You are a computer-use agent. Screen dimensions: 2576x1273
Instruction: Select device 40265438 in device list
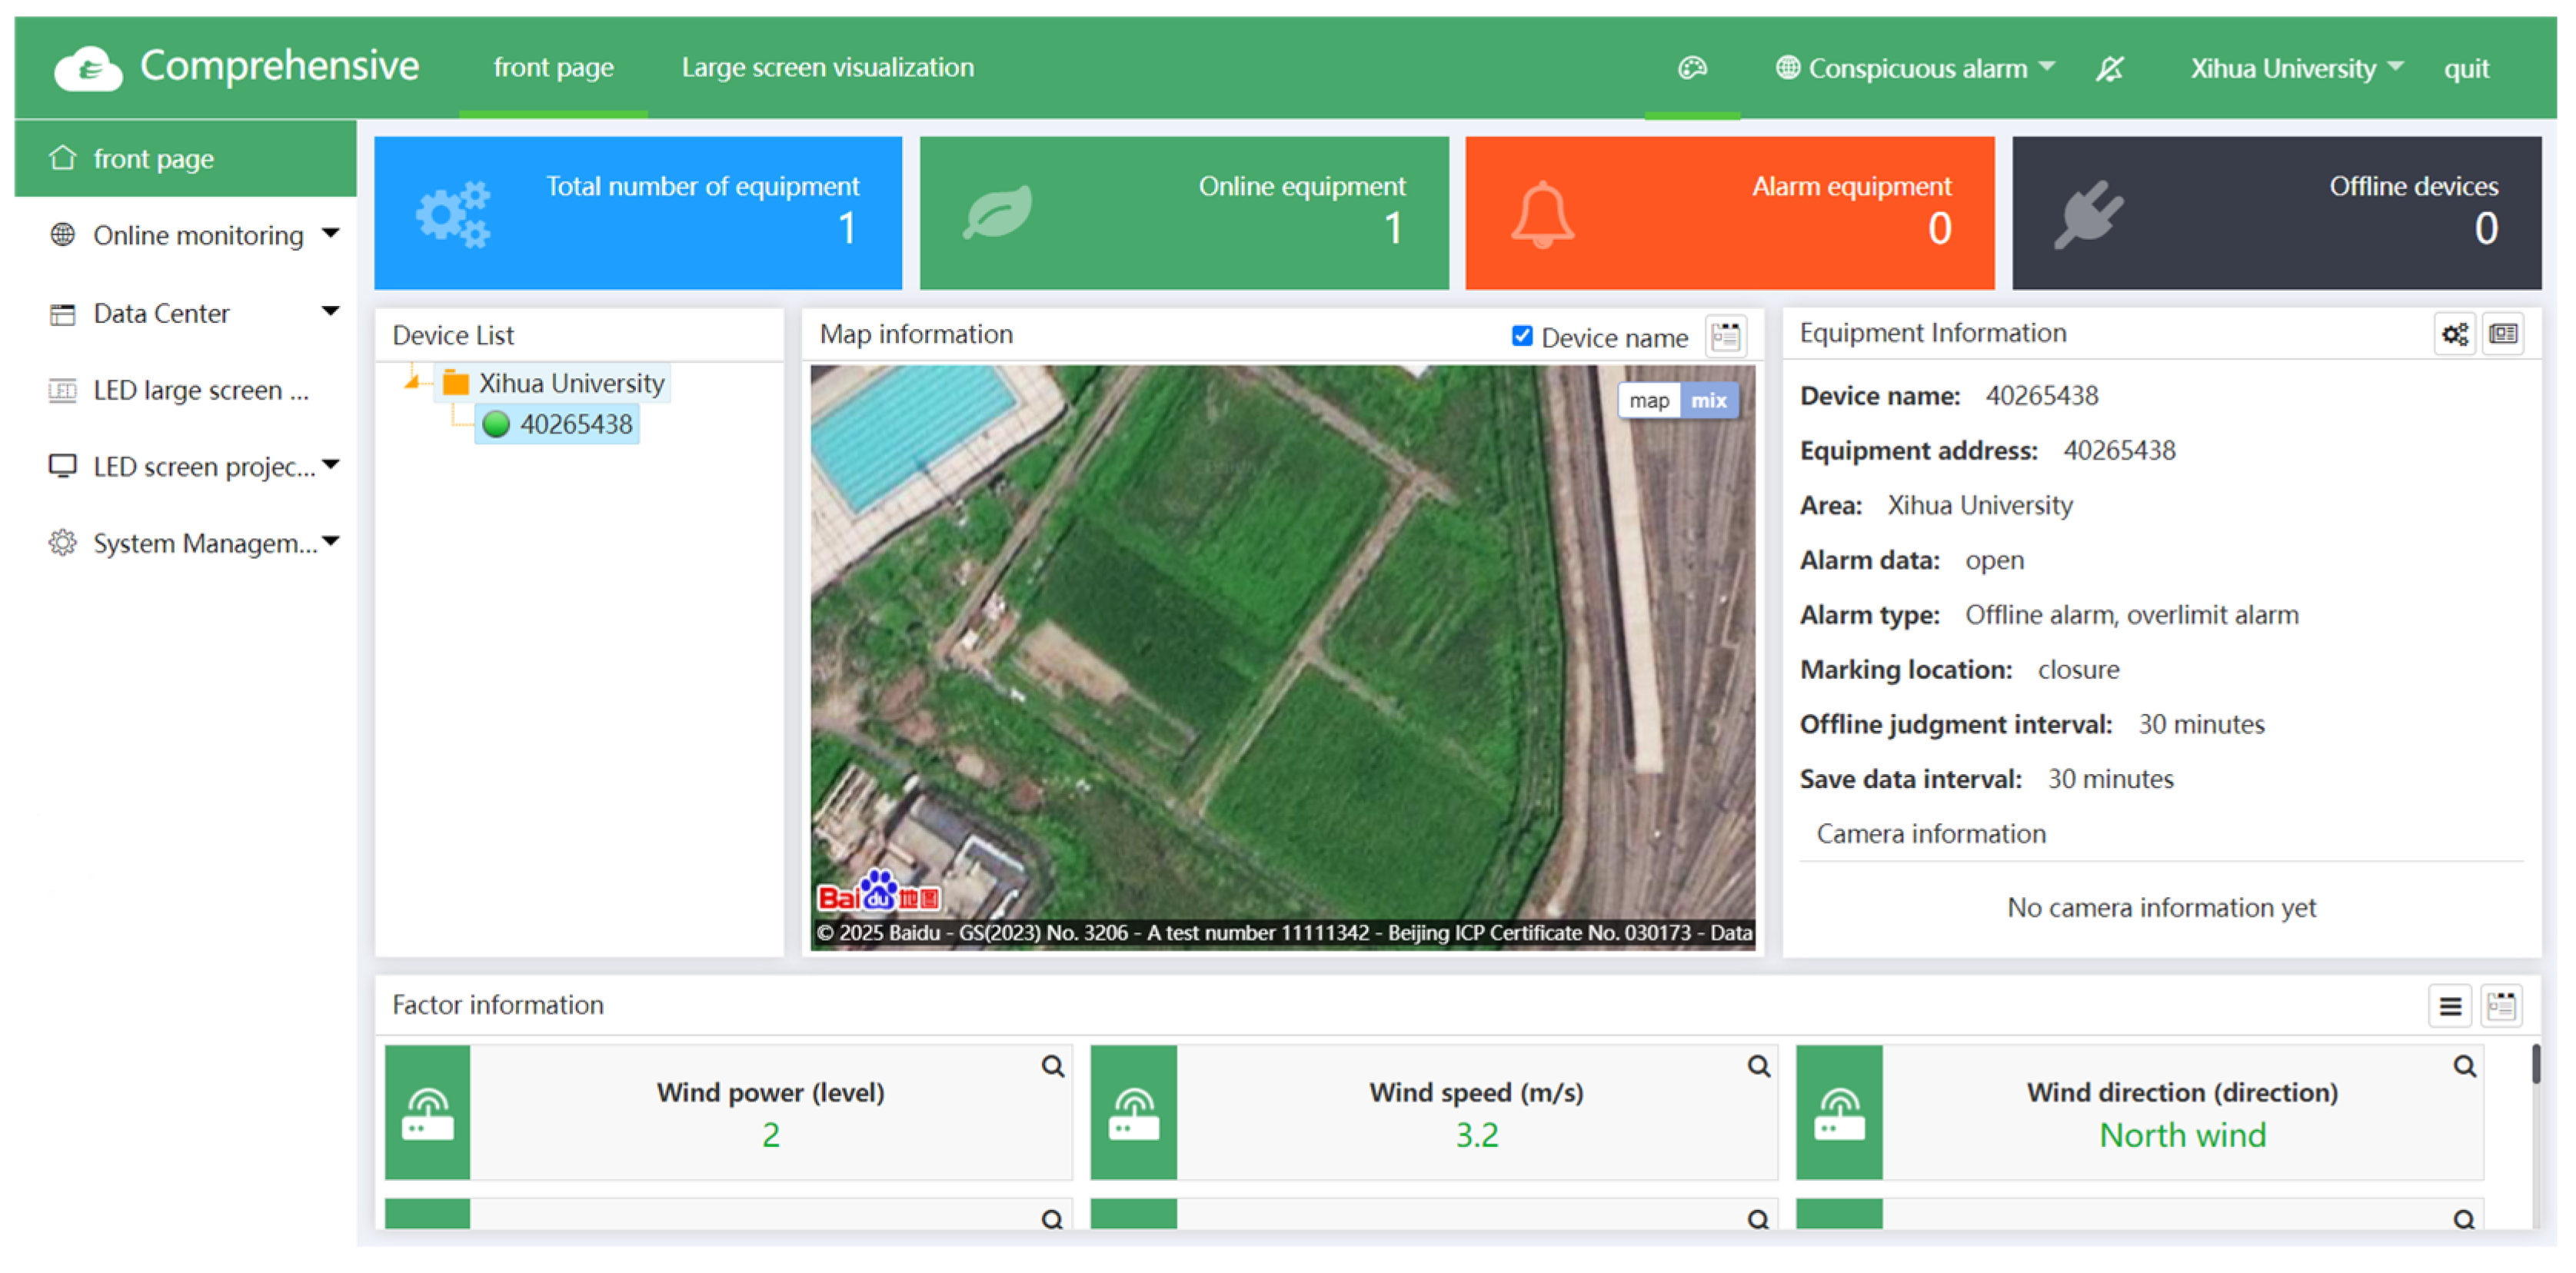tap(575, 424)
